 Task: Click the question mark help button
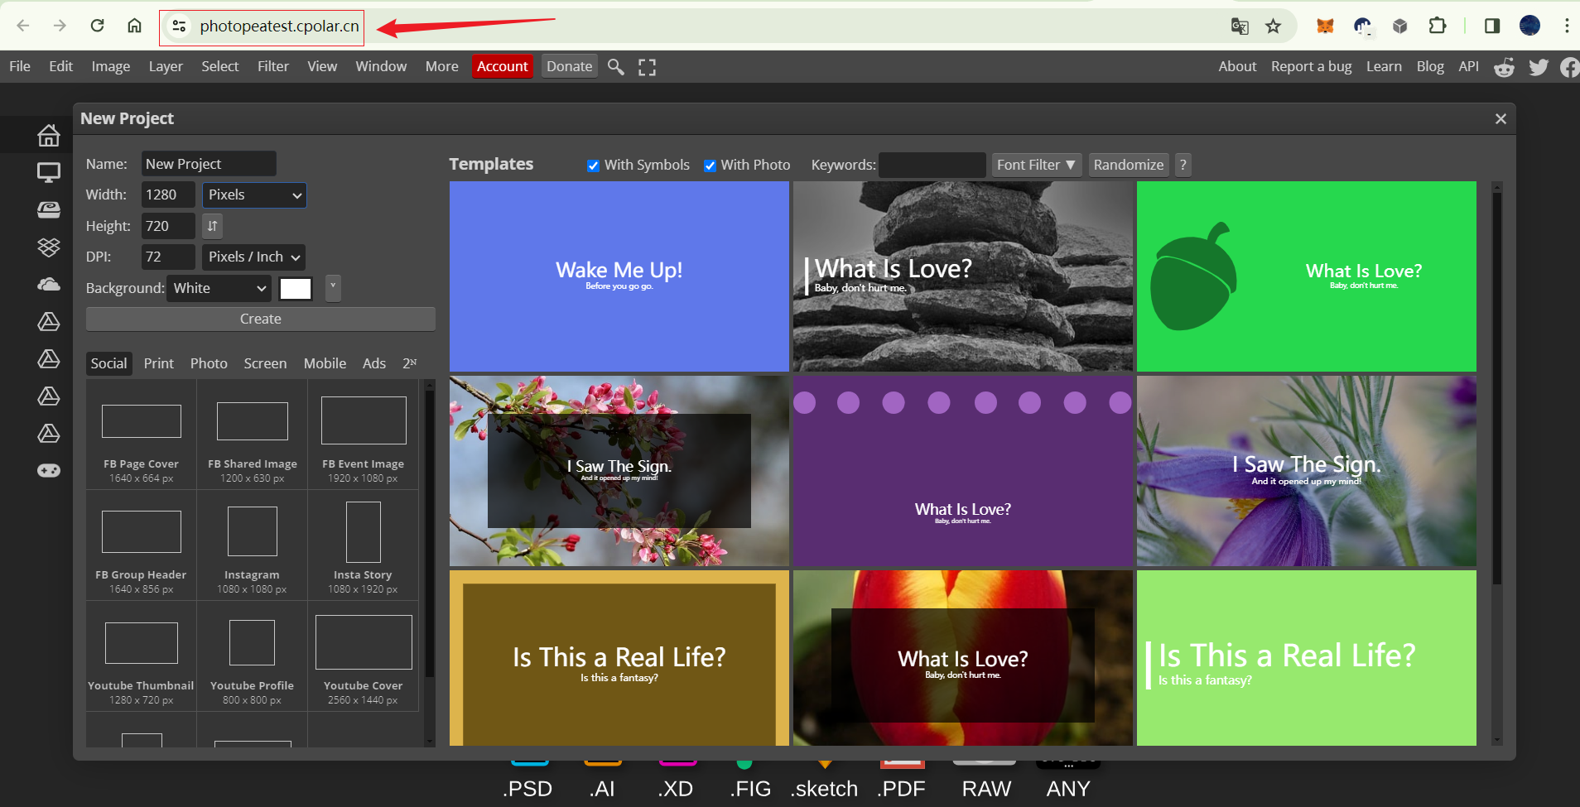pyautogui.click(x=1183, y=165)
